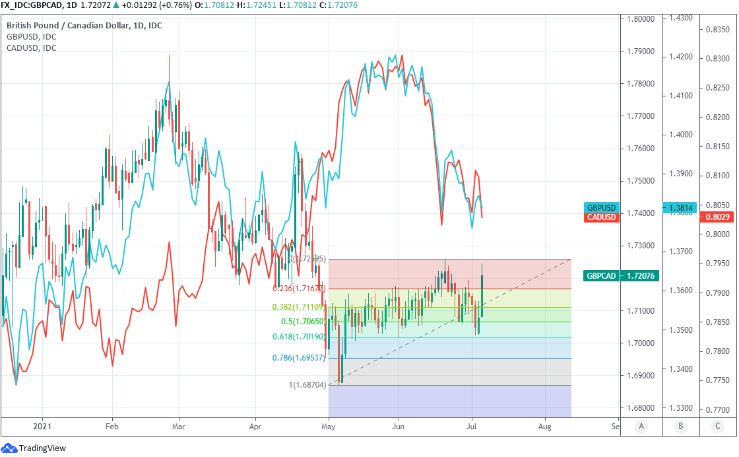The image size is (739, 457).
Task: Click the TradingView text link
Action: click(42, 449)
